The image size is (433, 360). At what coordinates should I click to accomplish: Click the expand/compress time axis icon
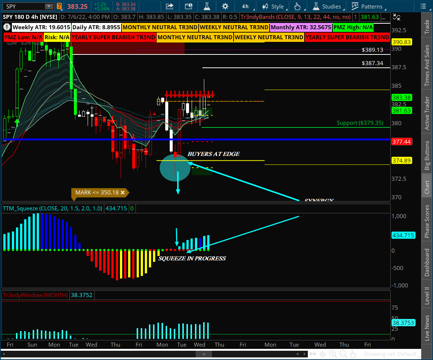coord(313,354)
